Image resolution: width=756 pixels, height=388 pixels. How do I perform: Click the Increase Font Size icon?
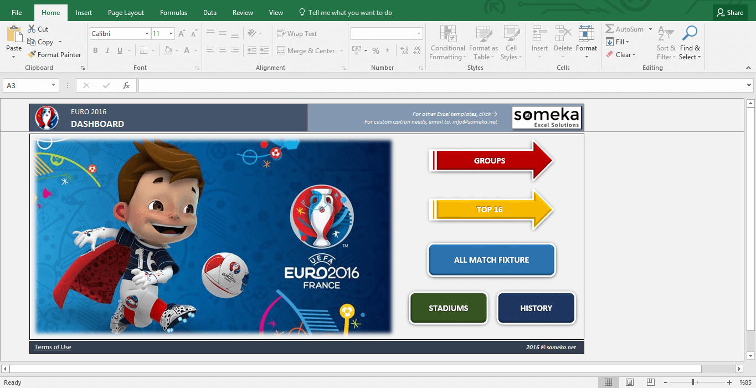(x=182, y=34)
